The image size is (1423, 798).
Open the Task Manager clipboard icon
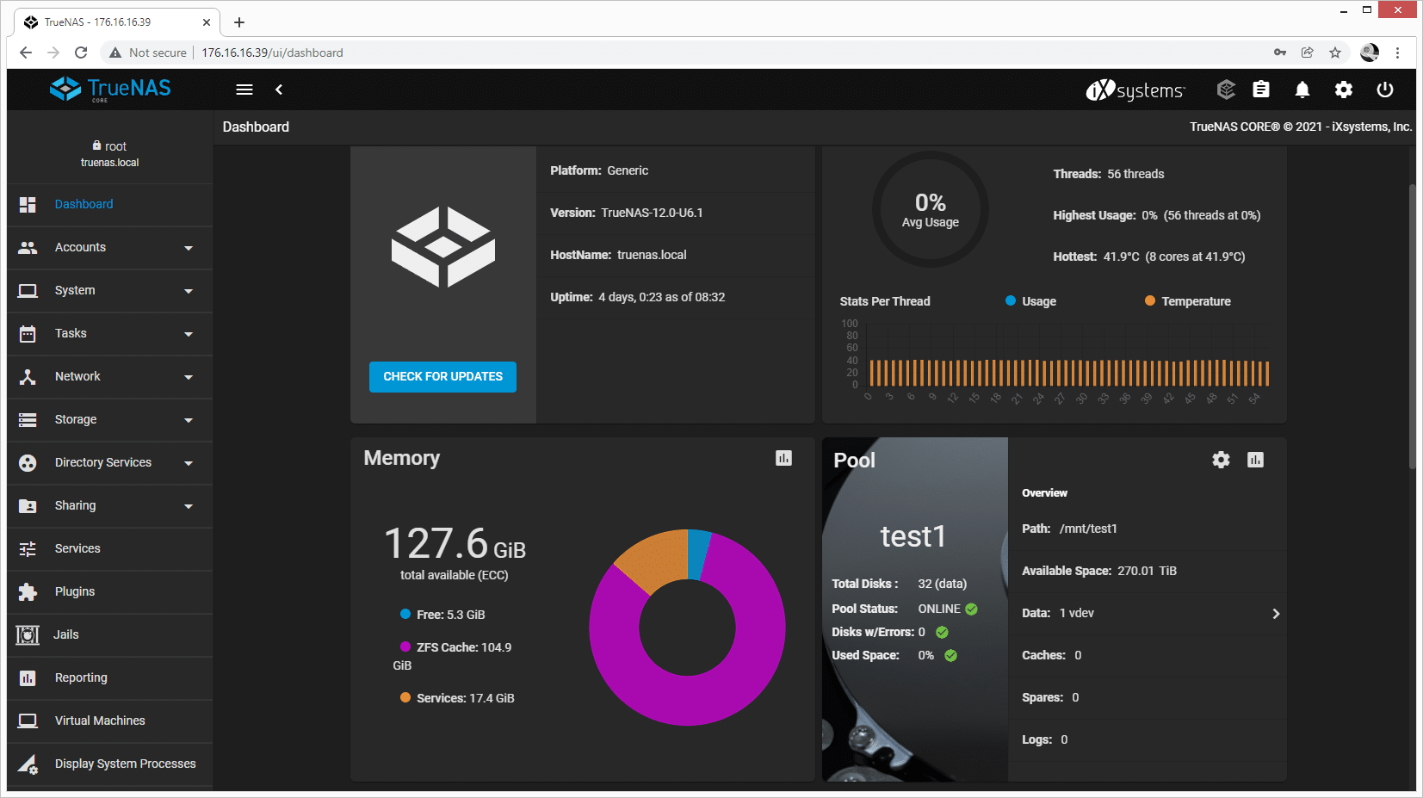coord(1261,90)
